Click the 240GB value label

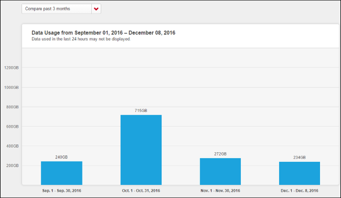click(61, 157)
